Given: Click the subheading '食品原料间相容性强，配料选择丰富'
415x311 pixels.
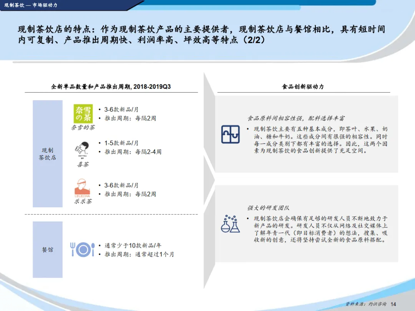Looking at the screenshot, I should click(x=296, y=118).
